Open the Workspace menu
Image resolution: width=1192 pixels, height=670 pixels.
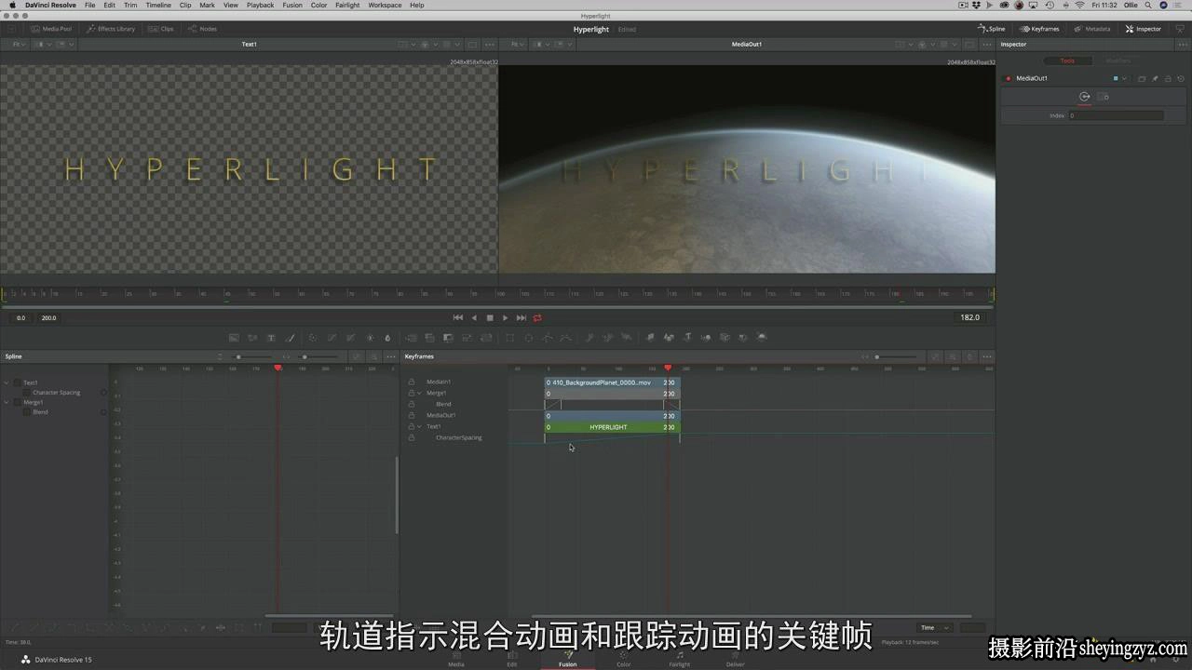tap(385, 5)
